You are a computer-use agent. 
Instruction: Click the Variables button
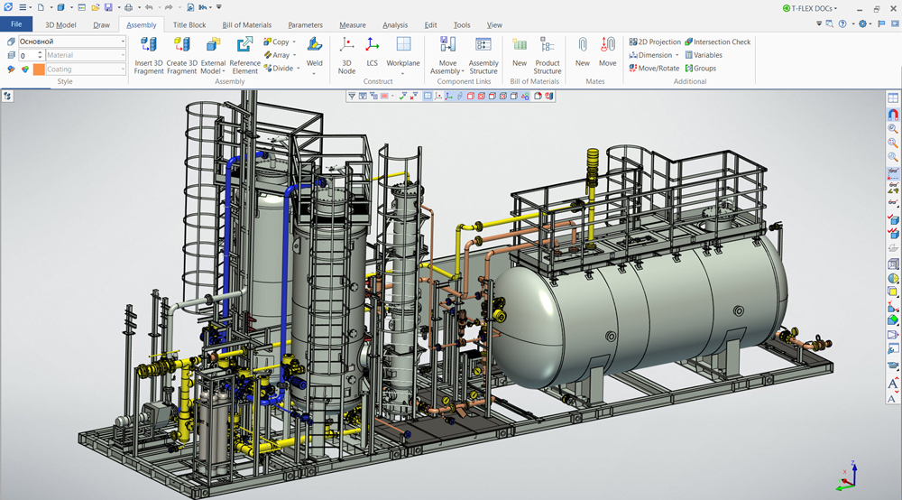[703, 55]
